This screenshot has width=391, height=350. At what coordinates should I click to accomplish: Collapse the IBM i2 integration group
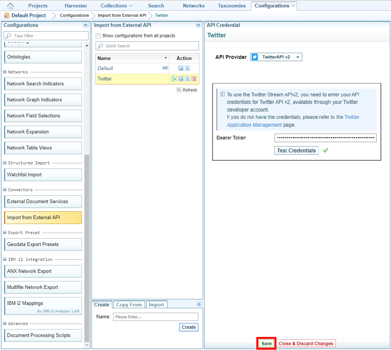pyautogui.click(x=5, y=259)
